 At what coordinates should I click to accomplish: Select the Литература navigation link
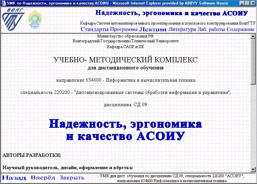pos(182,29)
